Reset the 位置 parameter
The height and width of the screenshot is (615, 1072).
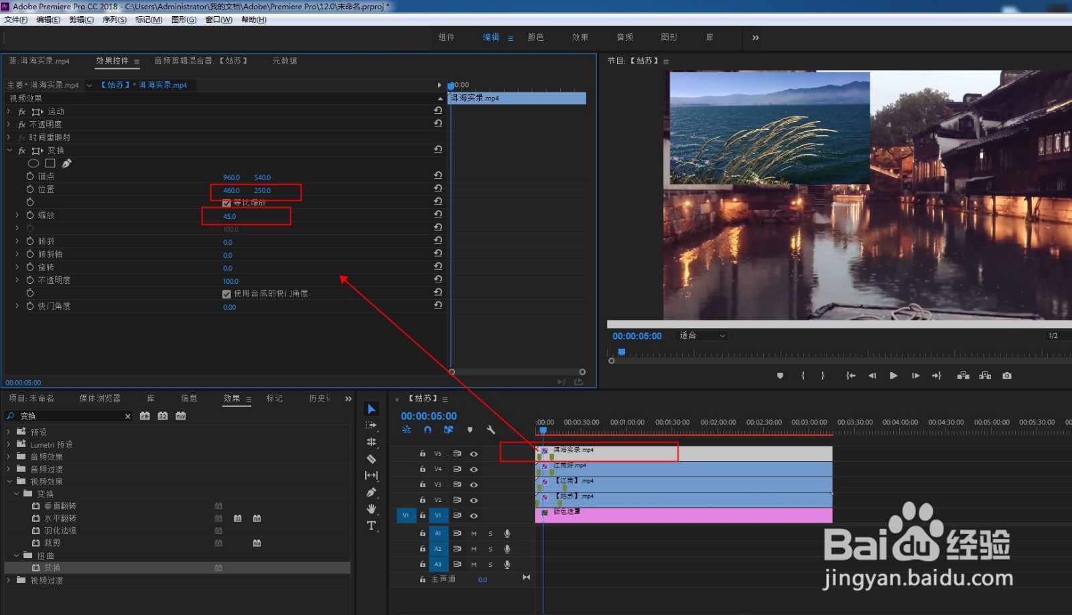tap(438, 189)
